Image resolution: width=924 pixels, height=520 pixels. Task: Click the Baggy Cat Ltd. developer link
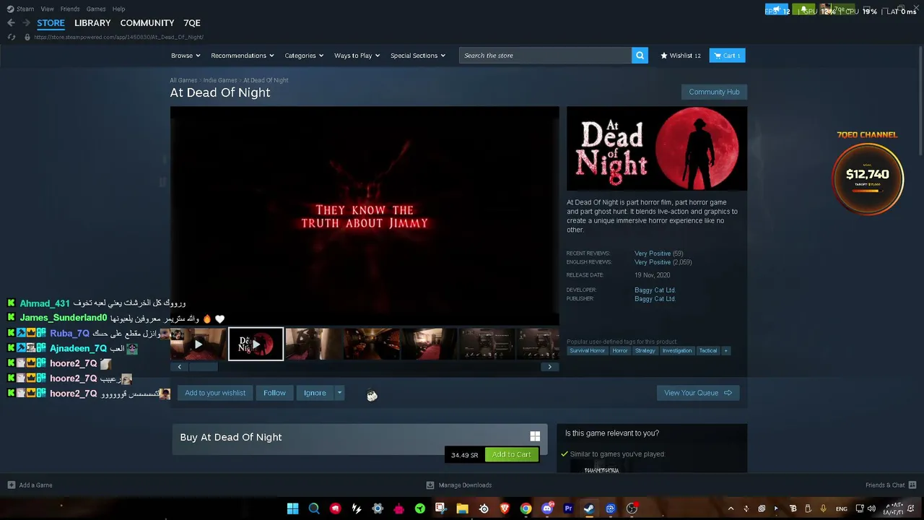tap(655, 290)
